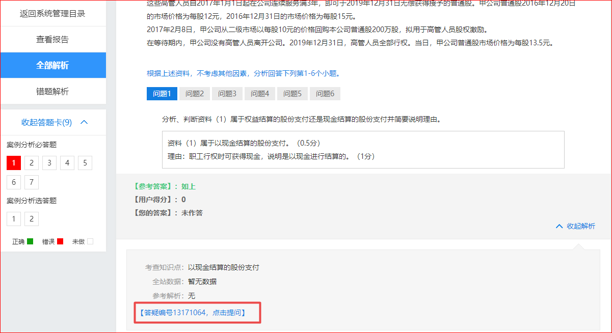This screenshot has height=333, width=612.
Task: Switch to the 问题6 tab
Action: coord(325,94)
